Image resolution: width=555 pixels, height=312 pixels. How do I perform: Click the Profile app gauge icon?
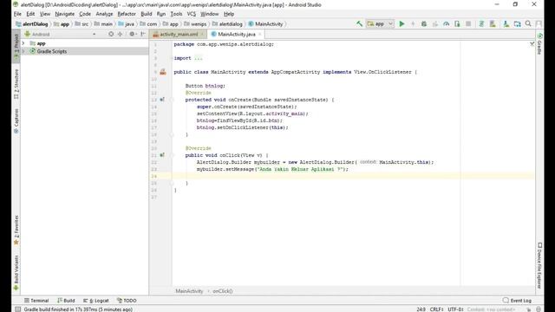click(x=446, y=23)
